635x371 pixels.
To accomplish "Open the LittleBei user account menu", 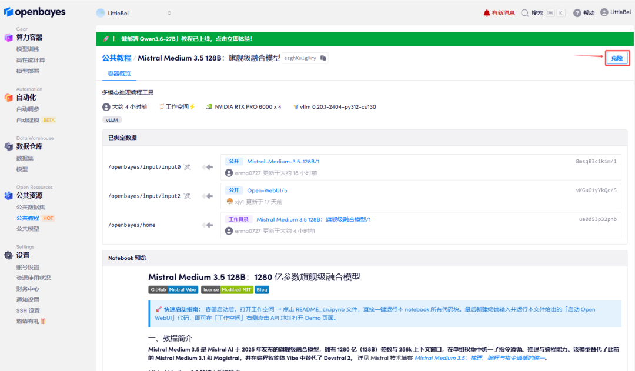I will click(616, 12).
